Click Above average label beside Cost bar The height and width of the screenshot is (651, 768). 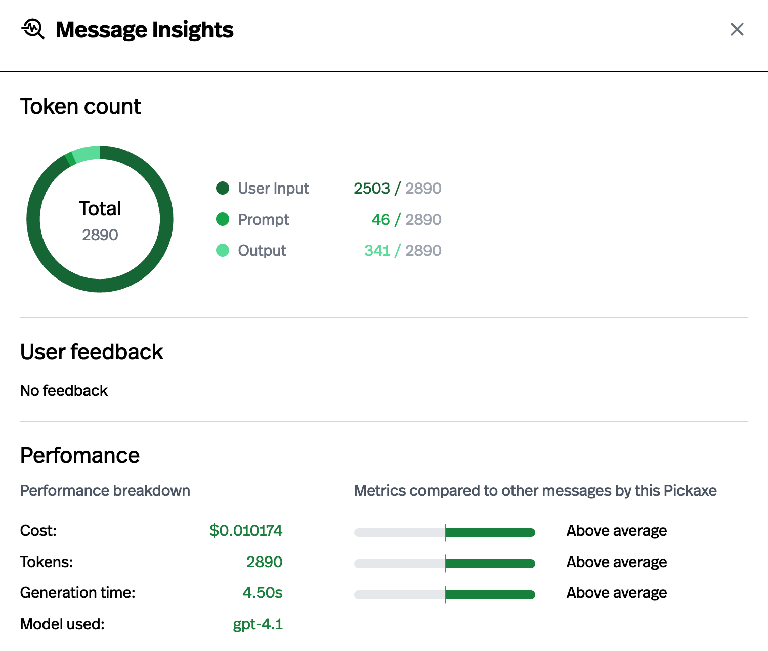pos(616,531)
